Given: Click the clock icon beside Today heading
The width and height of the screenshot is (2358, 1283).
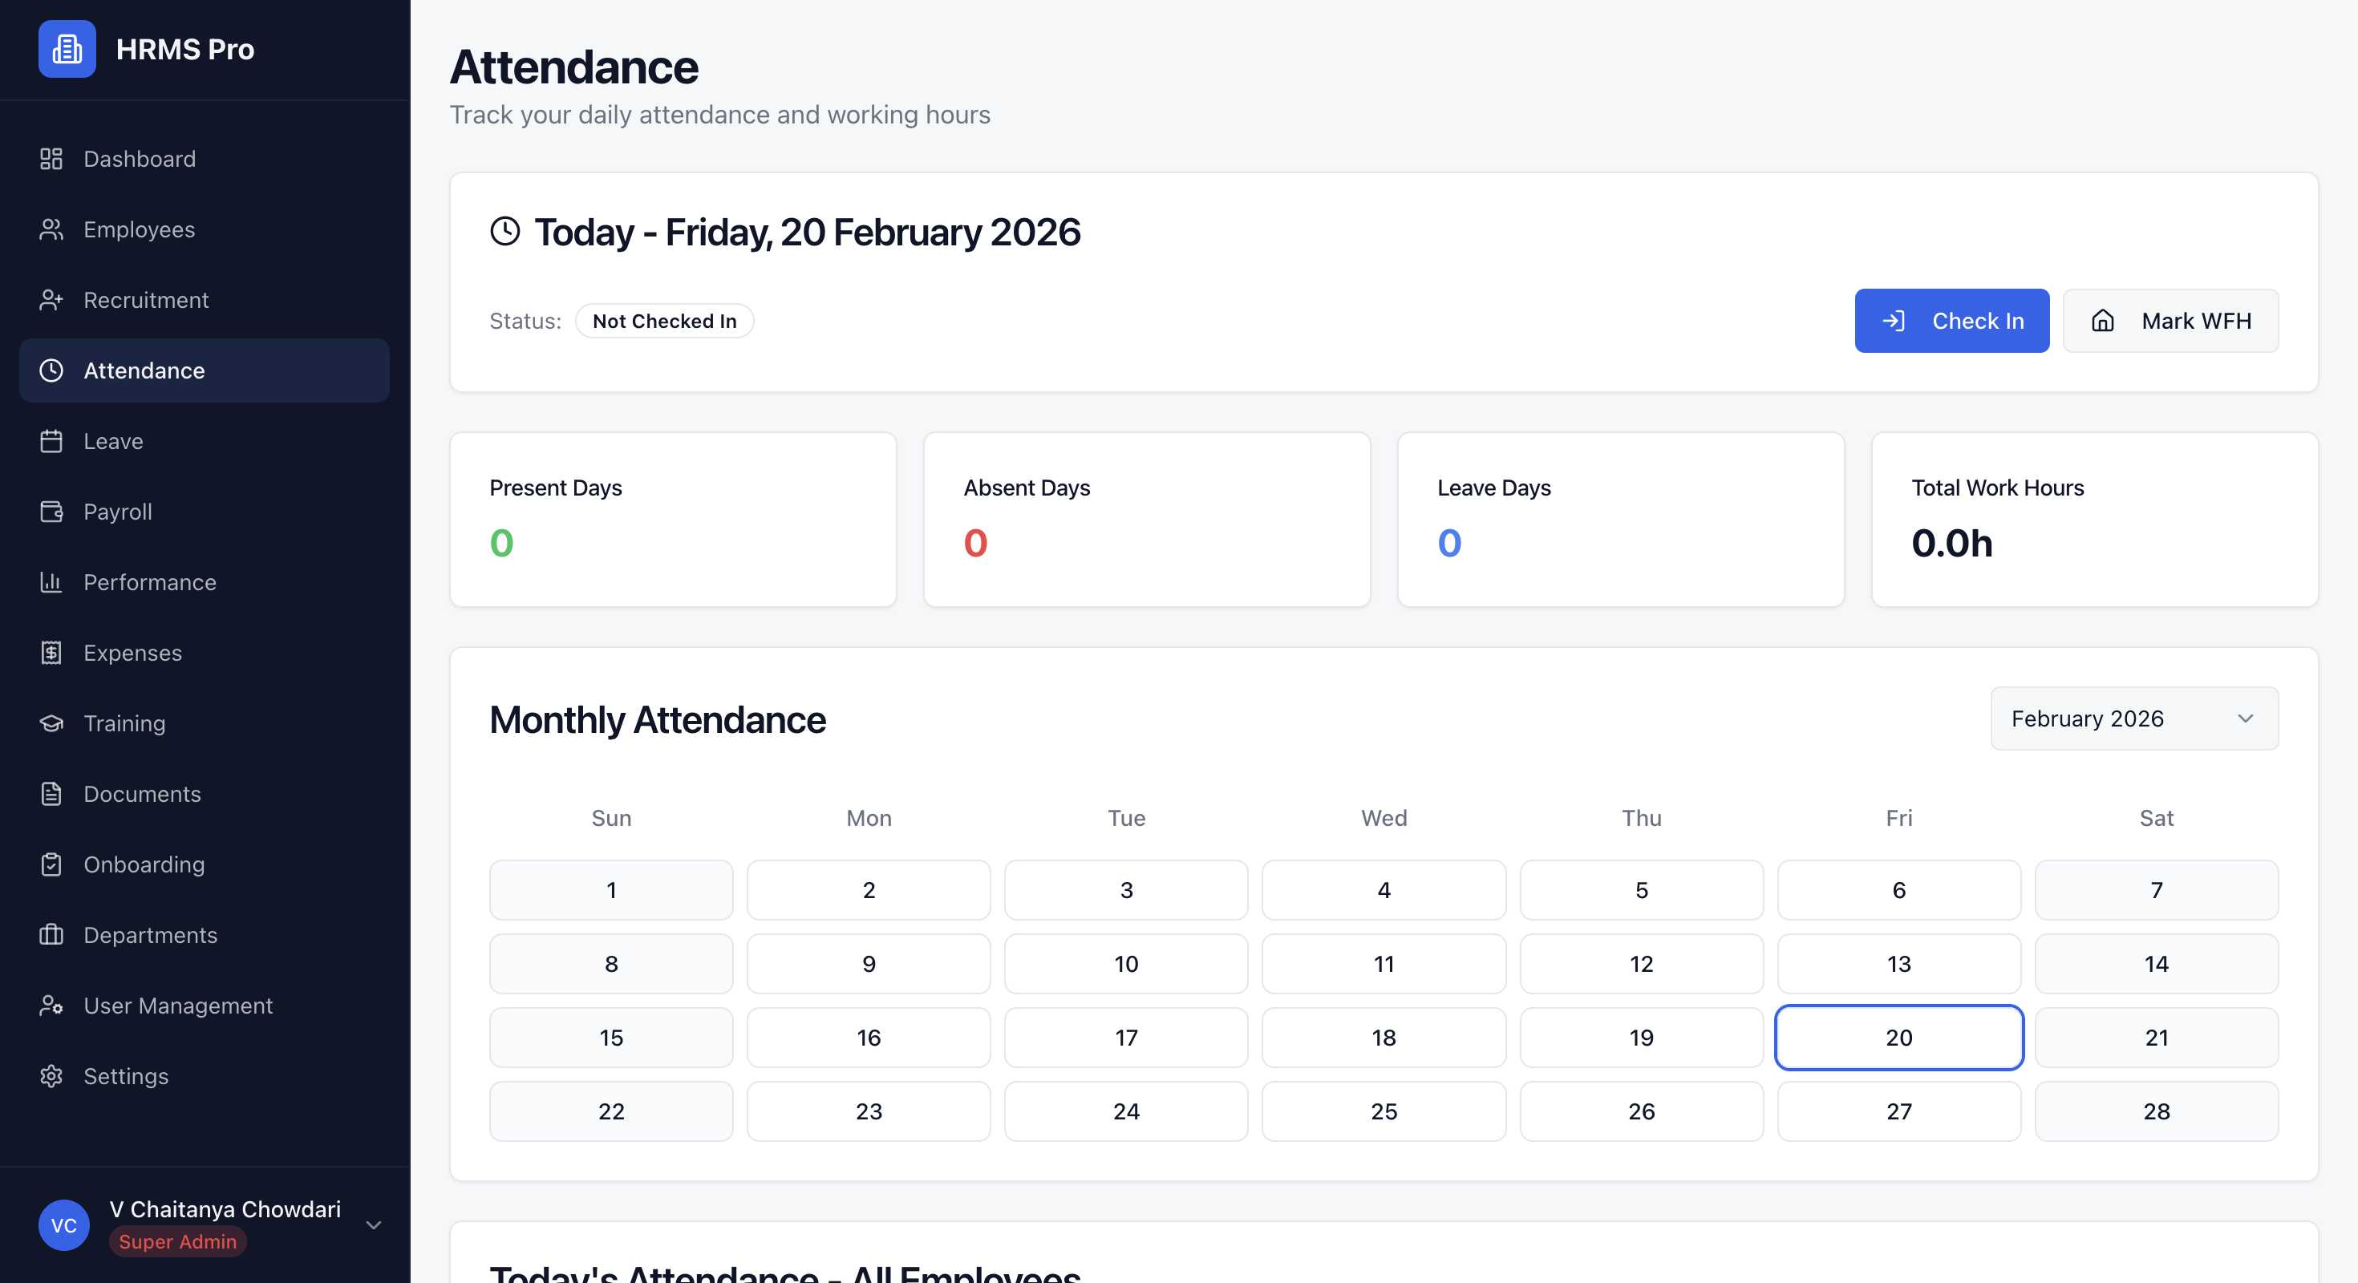Looking at the screenshot, I should (x=505, y=231).
